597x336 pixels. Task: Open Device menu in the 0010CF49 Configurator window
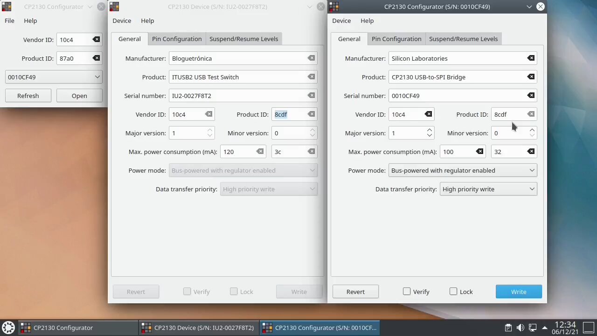click(x=341, y=21)
